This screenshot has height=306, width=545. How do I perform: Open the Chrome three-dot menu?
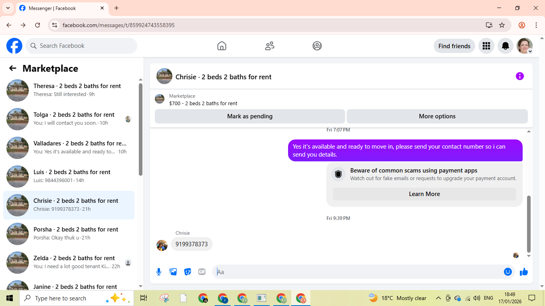pos(536,25)
